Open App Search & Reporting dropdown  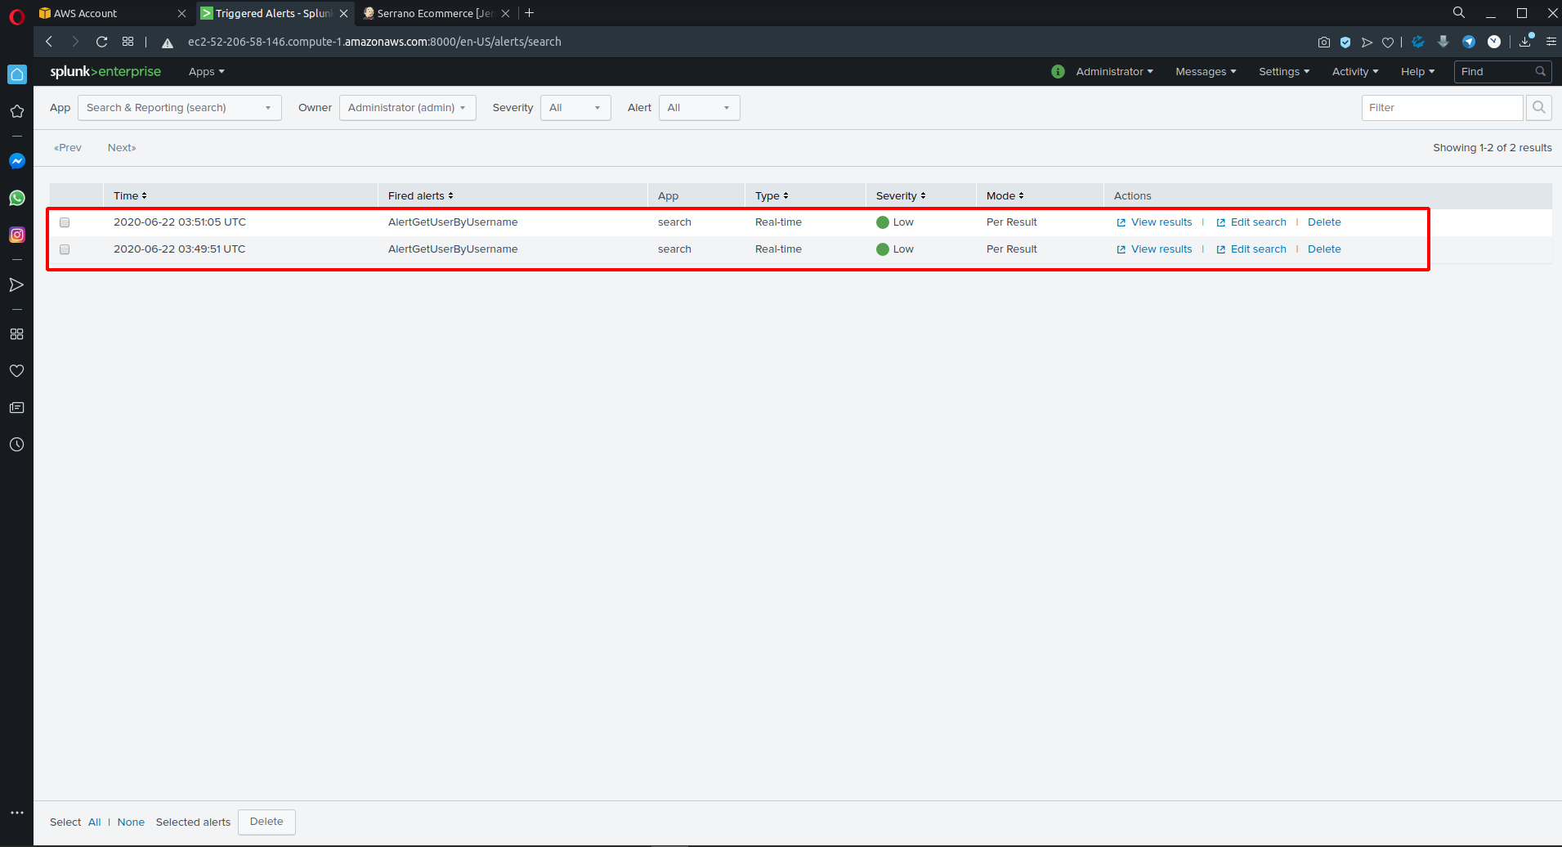pyautogui.click(x=180, y=108)
